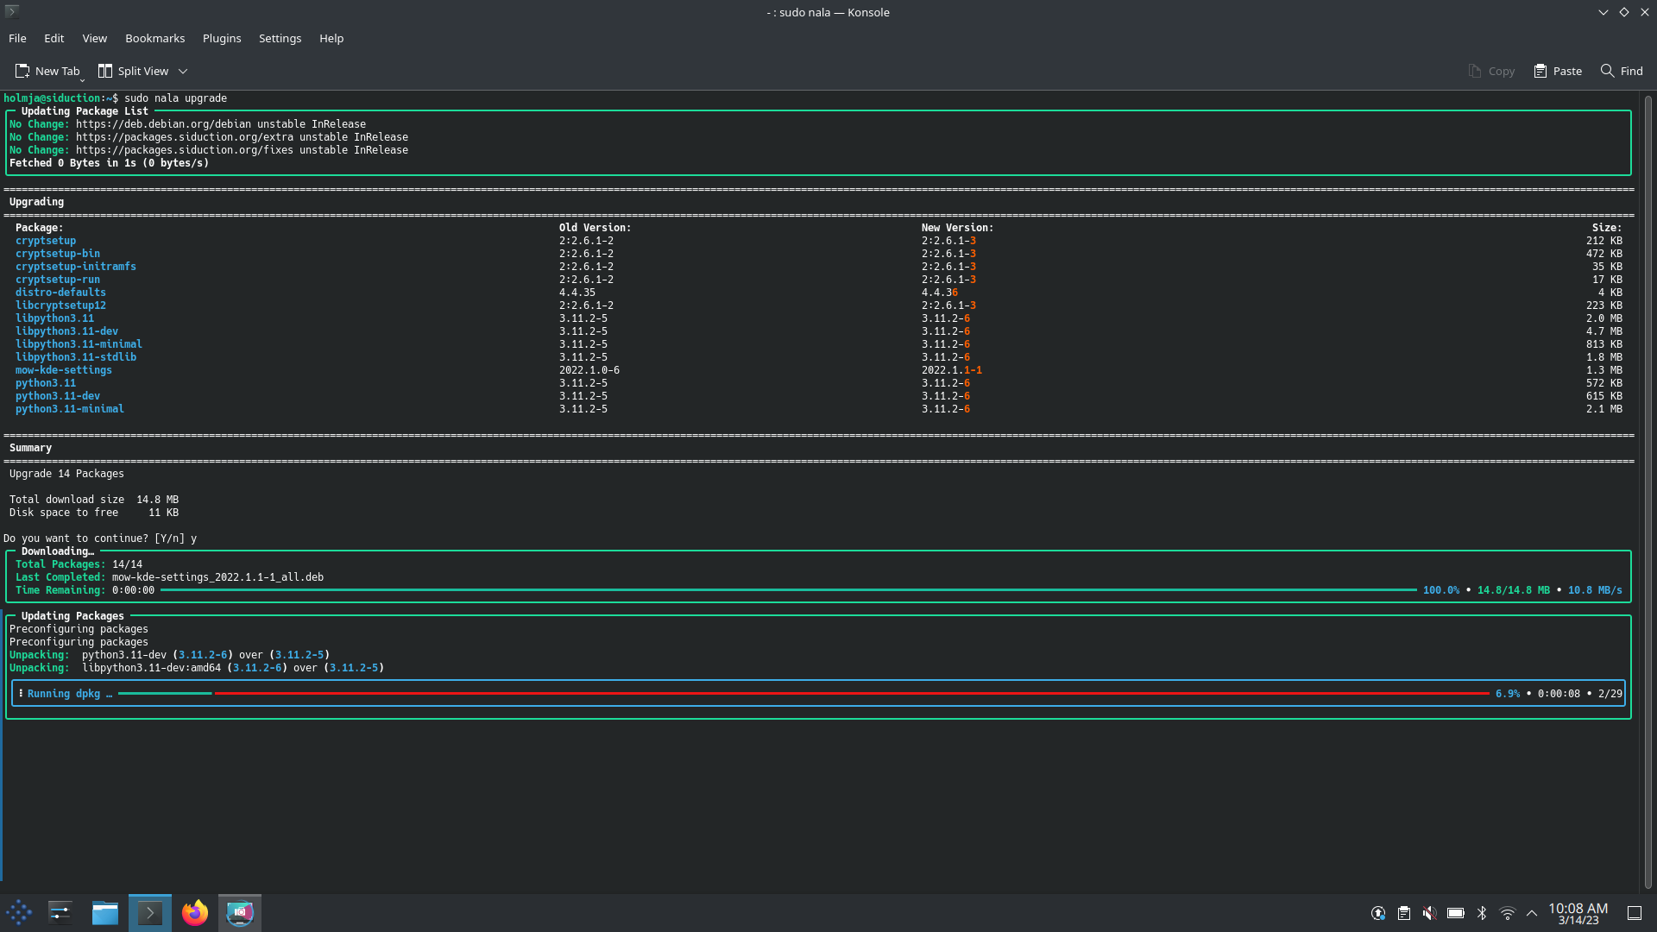Expand the Split View dropdown arrow
Viewport: 1657px width, 932px height.
[x=183, y=72]
